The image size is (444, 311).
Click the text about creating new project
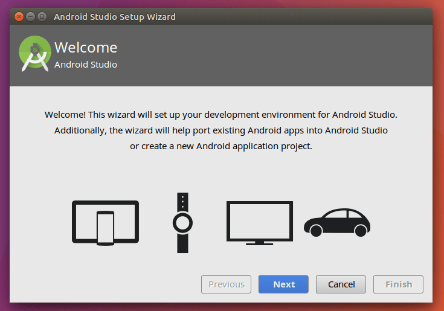(x=221, y=146)
